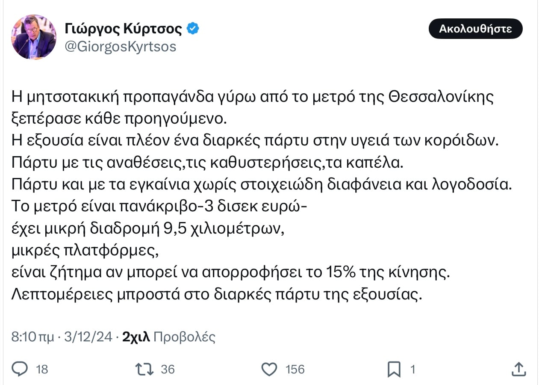Click the bookmark count 1
Image resolution: width=539 pixels, height=385 pixels.
pos(413,369)
